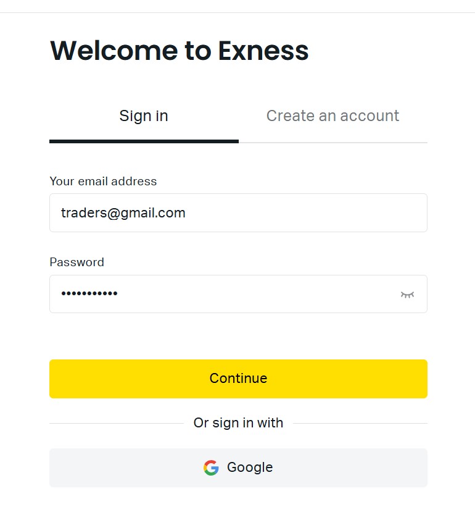Click the word "Google" in the sign-in button

click(250, 468)
